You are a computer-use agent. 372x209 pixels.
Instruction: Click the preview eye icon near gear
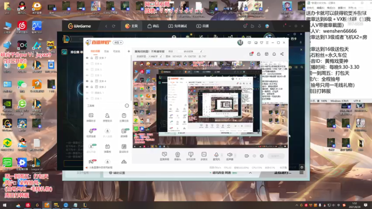(x=254, y=156)
